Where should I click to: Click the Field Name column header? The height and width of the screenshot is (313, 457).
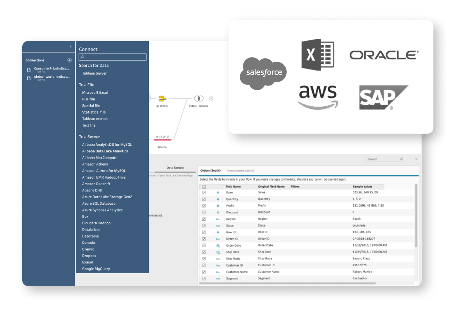[x=233, y=187]
